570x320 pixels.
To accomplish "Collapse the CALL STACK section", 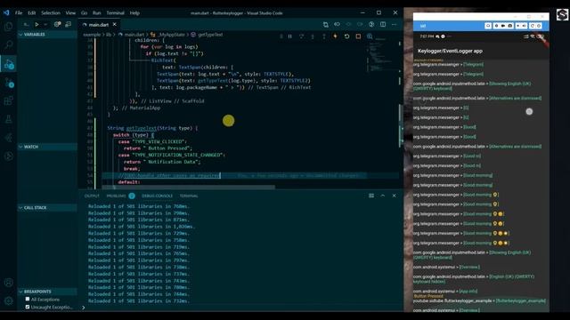I will pyautogui.click(x=47, y=207).
